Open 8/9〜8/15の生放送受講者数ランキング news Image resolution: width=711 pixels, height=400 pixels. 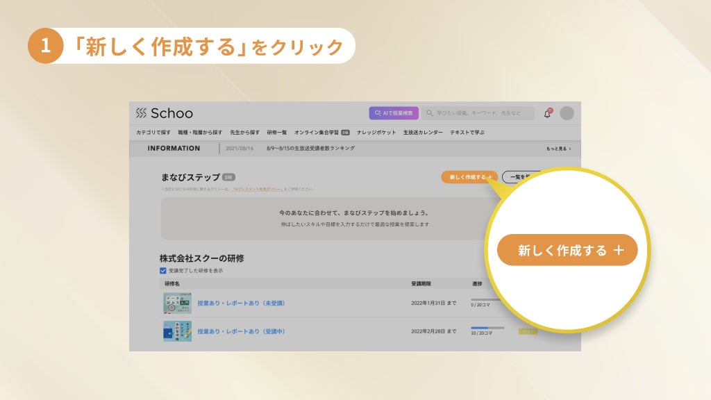tap(310, 149)
